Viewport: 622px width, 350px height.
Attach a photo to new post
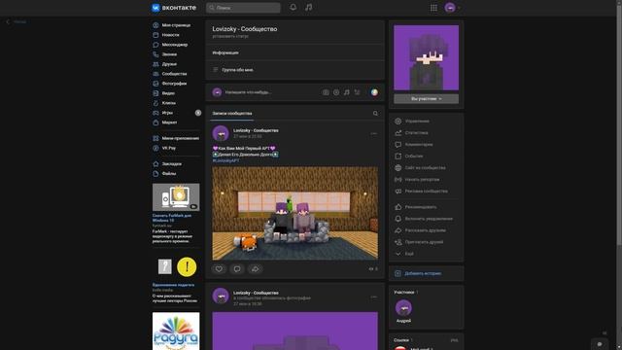pyautogui.click(x=326, y=92)
